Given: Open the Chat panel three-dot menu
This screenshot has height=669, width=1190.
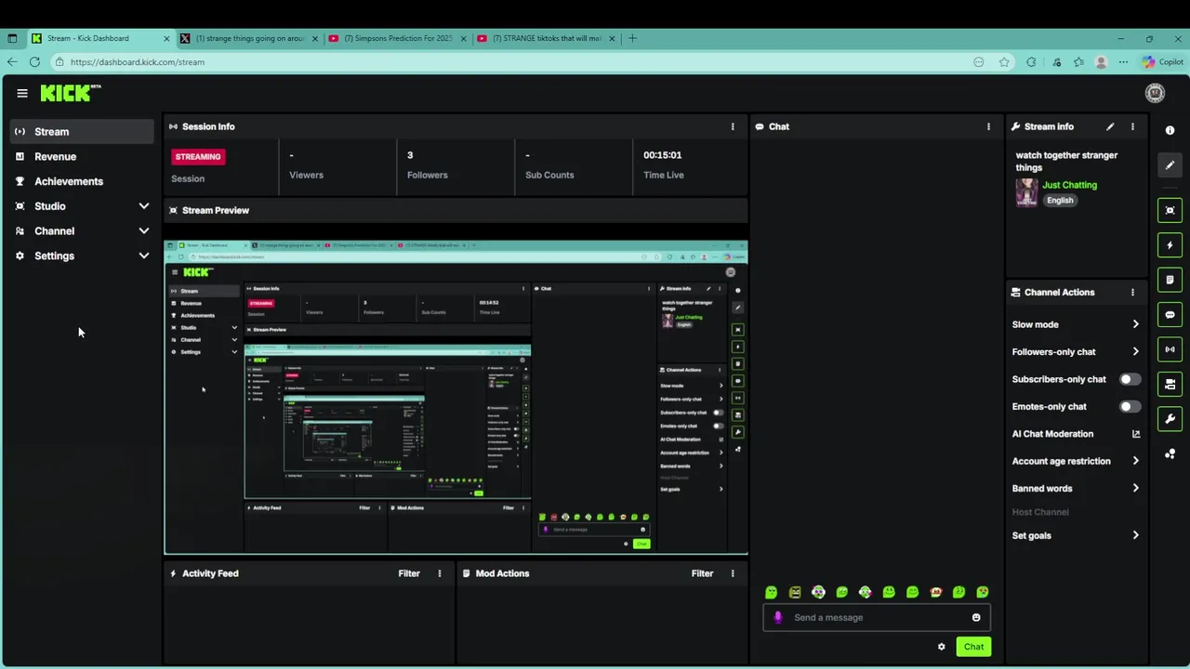Looking at the screenshot, I should (988, 126).
